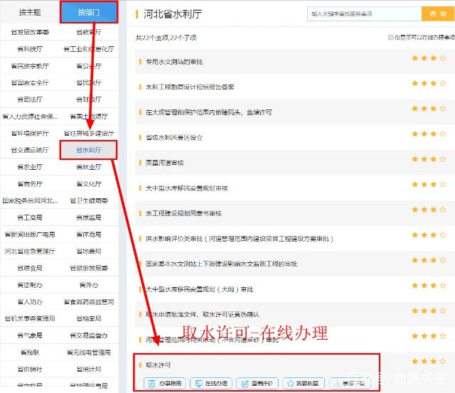Select 省交通运输厅 department
The width and height of the screenshot is (455, 393).
point(30,150)
